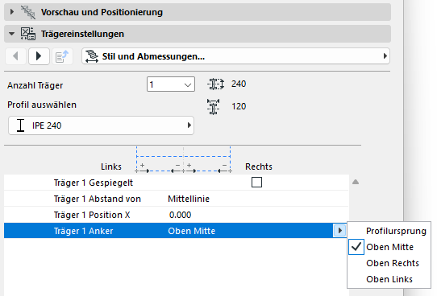Click the profile height icon next to 240
The image size is (437, 296).
(x=216, y=84)
